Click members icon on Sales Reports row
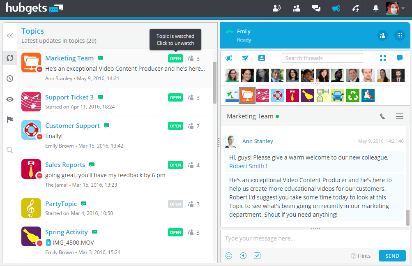Image resolution: width=412 pixels, height=266 pixels. click(191, 165)
